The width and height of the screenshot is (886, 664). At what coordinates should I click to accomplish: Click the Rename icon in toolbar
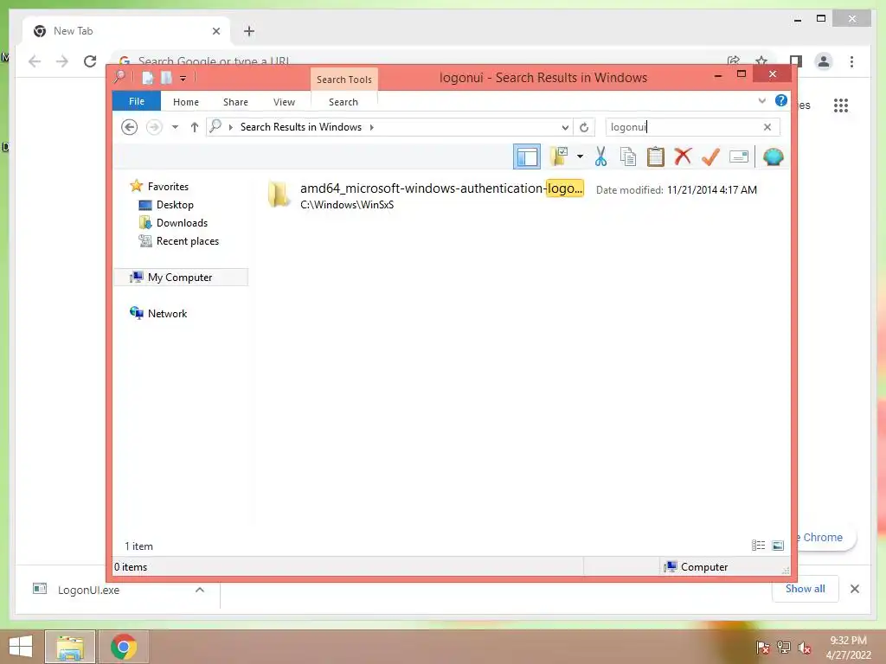coord(739,156)
